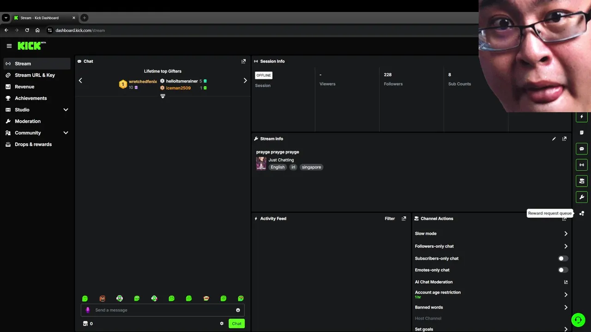Expand Set goals options

pyautogui.click(x=566, y=329)
